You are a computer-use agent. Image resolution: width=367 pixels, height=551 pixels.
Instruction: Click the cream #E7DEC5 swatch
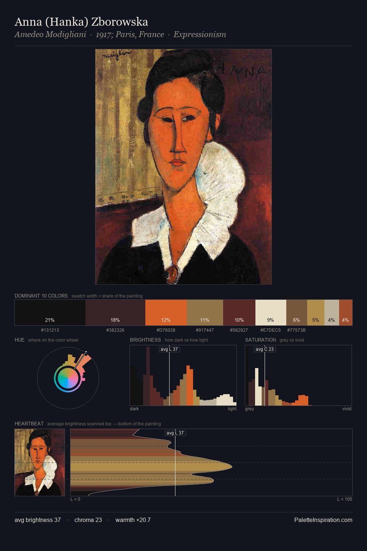(x=271, y=313)
